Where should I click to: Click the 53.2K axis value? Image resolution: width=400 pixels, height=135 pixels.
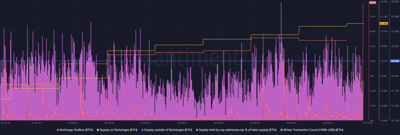coord(373,46)
